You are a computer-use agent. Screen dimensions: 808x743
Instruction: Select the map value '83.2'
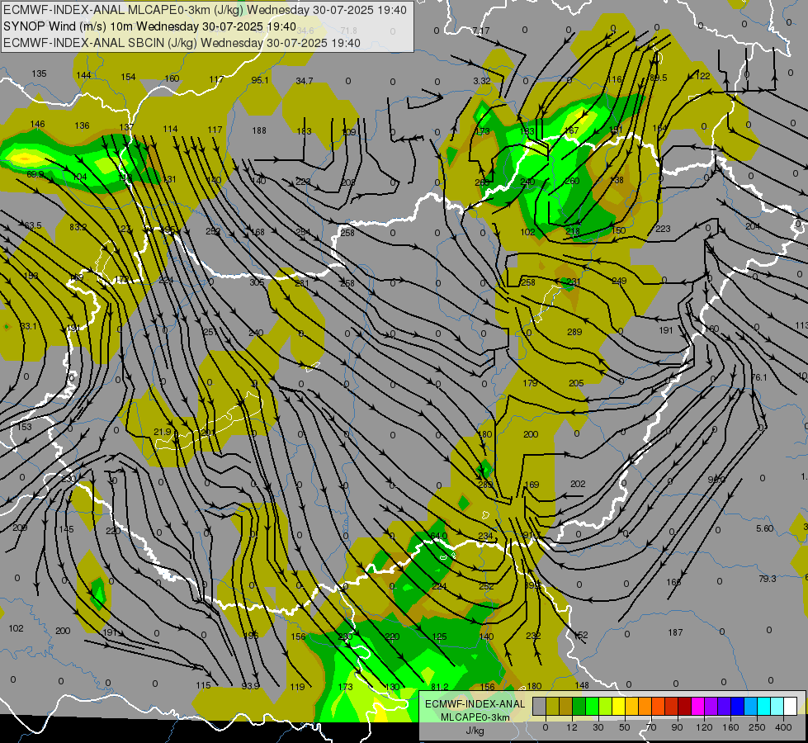click(x=78, y=227)
